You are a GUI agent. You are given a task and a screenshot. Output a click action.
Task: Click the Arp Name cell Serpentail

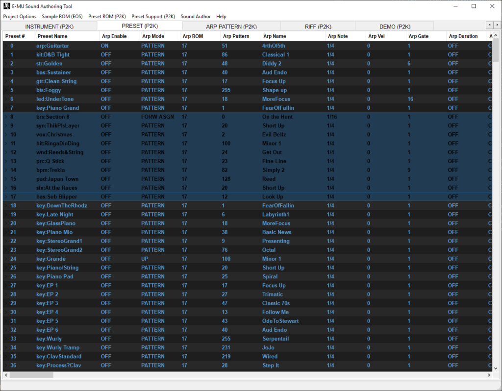pyautogui.click(x=276, y=339)
